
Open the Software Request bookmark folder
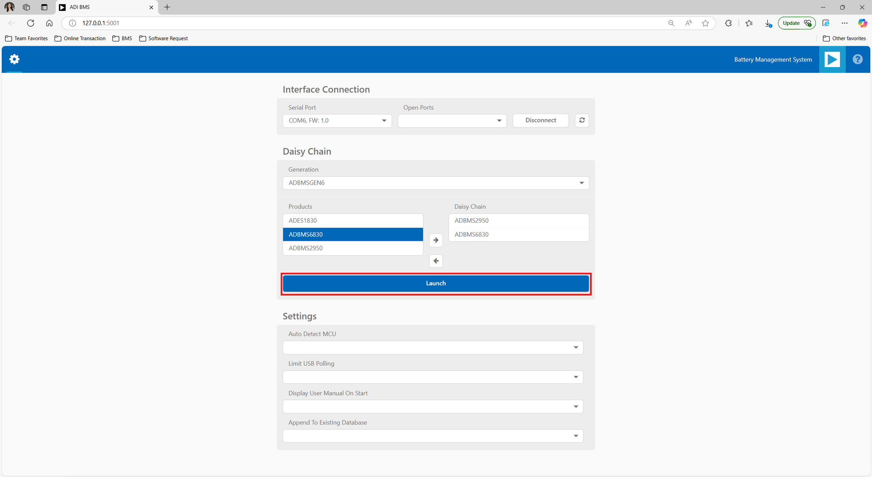pyautogui.click(x=163, y=38)
